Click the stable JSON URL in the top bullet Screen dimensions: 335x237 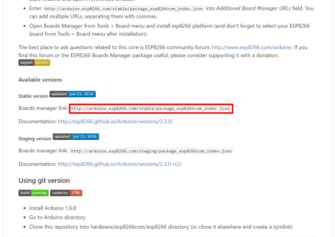click(124, 9)
